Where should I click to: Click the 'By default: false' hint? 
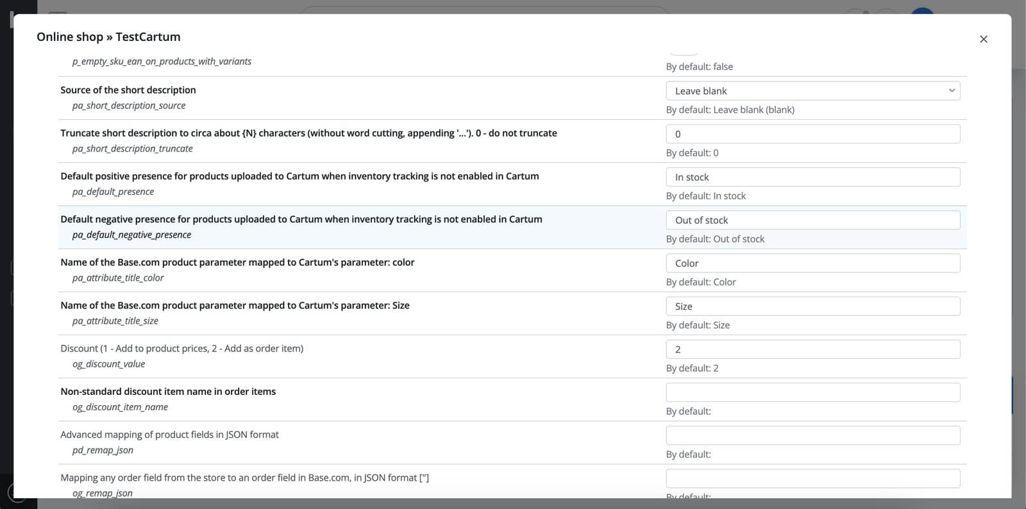tap(700, 66)
